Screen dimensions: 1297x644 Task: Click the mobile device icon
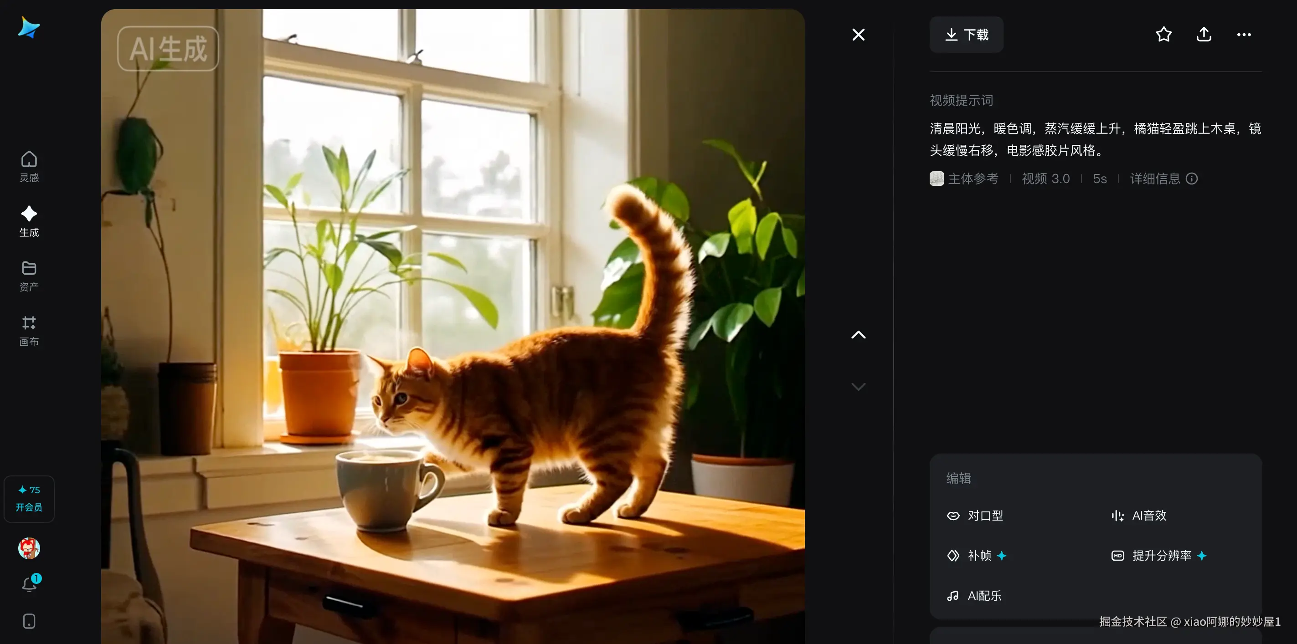29,621
